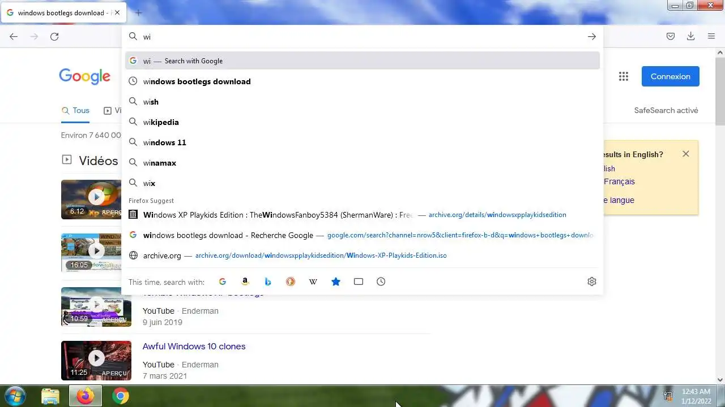Viewport: 725px width, 407px height.
Task: Click the Go arrow in the address bar
Action: click(x=591, y=37)
